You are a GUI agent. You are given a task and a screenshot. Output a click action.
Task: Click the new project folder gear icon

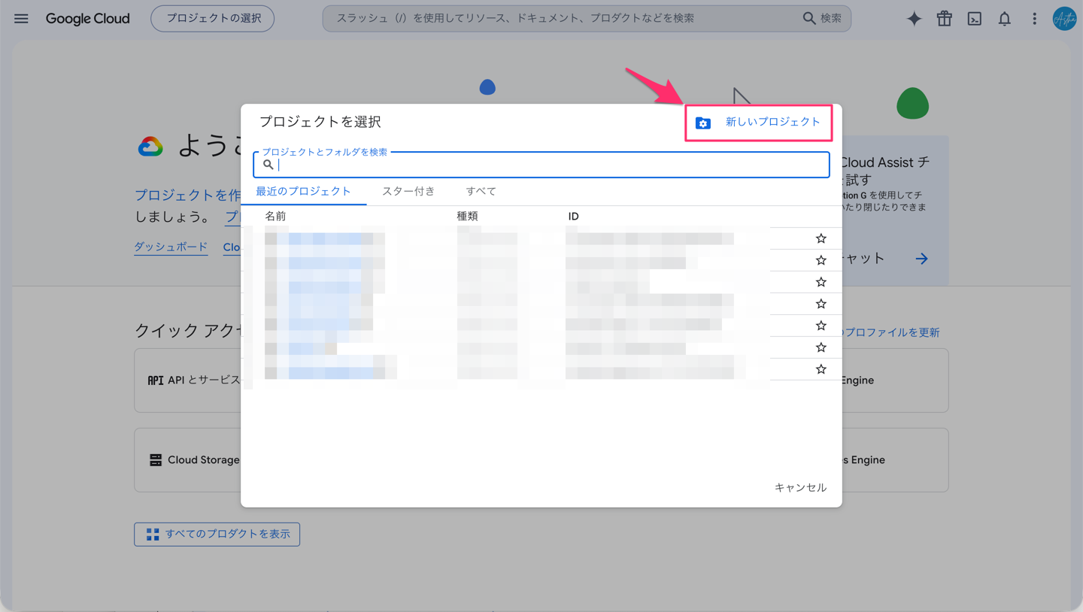tap(703, 123)
